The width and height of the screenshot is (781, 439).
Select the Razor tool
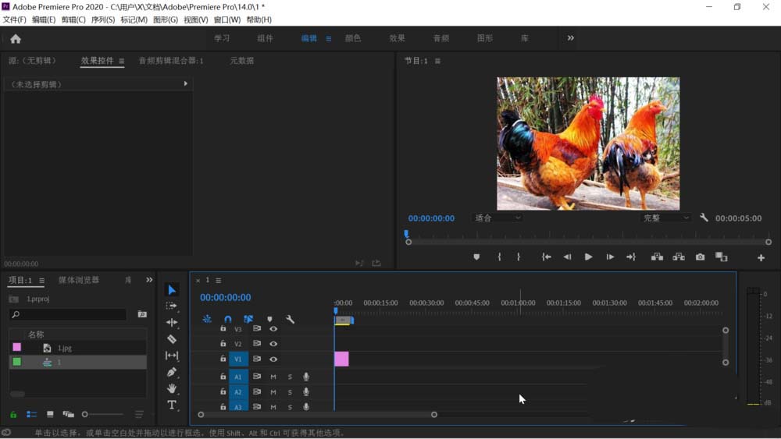click(x=172, y=339)
